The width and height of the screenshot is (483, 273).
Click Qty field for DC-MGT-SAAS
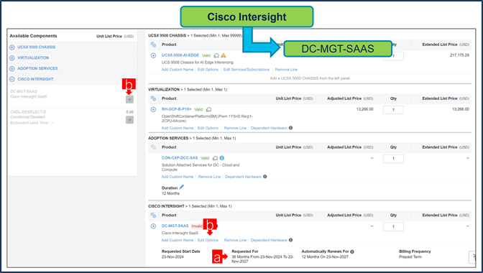point(393,227)
